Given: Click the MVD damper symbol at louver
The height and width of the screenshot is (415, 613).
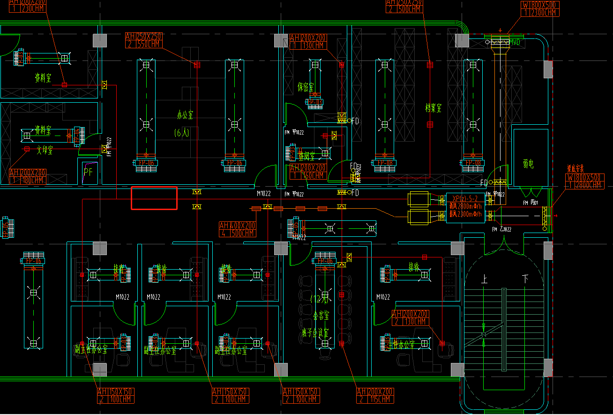Looking at the screenshot, I should 497,43.
